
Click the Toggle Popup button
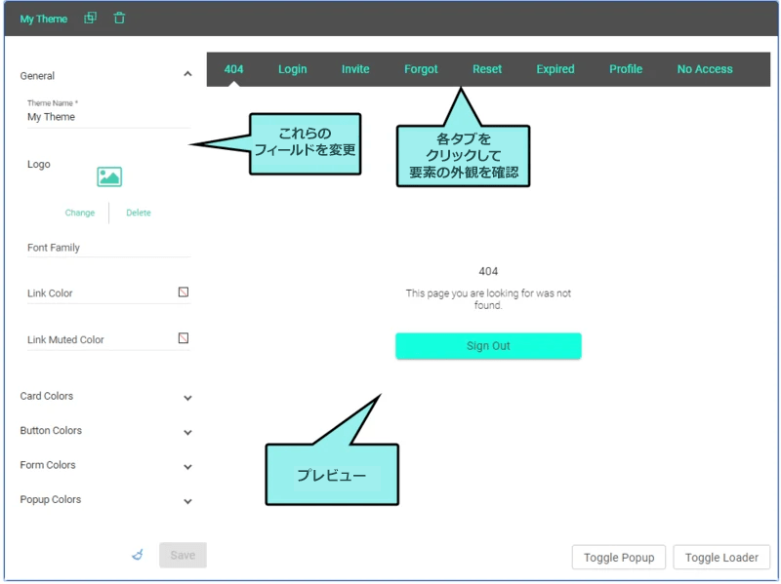pyautogui.click(x=619, y=557)
